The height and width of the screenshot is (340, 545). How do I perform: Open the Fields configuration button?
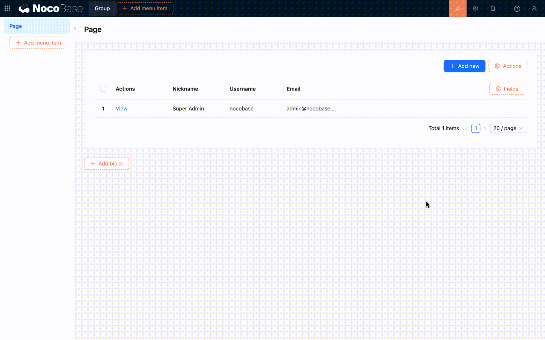(x=507, y=89)
